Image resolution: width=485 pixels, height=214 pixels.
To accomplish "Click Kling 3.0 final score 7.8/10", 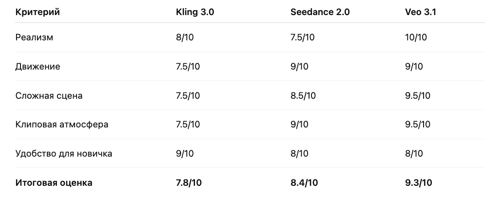I will tap(189, 183).
